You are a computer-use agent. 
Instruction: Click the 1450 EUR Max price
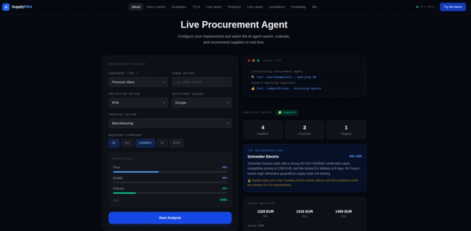tap(344, 212)
